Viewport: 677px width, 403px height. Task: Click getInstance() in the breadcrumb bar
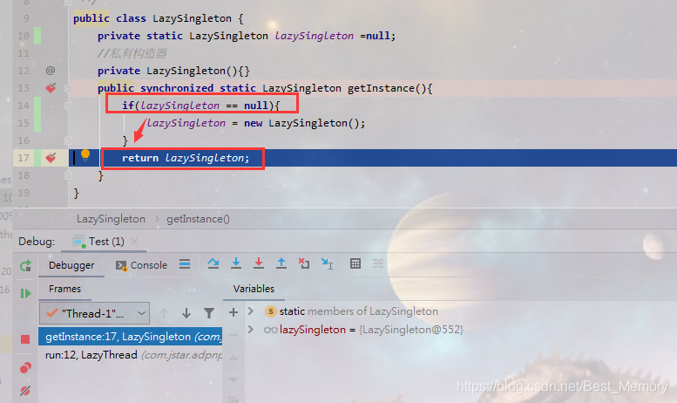(198, 219)
